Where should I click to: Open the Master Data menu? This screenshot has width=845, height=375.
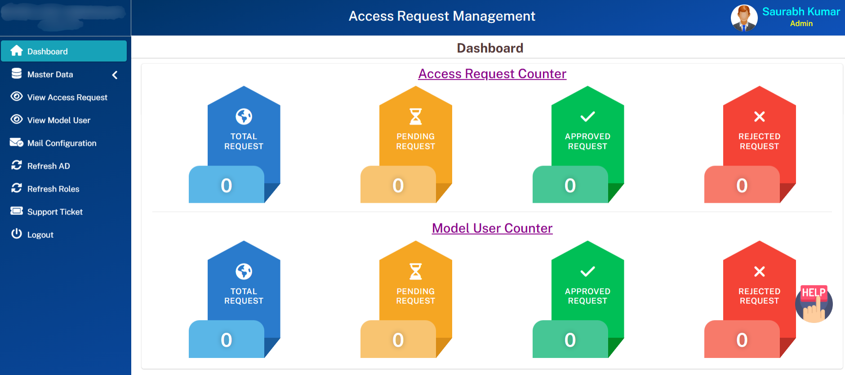click(64, 74)
